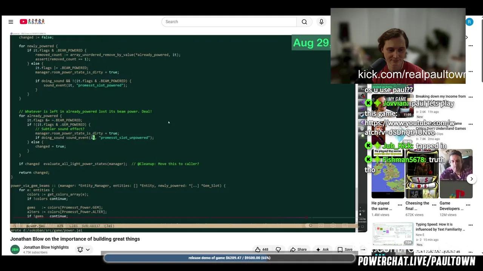Image resolution: width=483 pixels, height=271 pixels.
Task: Open the Ask AI button
Action: [x=322, y=250]
